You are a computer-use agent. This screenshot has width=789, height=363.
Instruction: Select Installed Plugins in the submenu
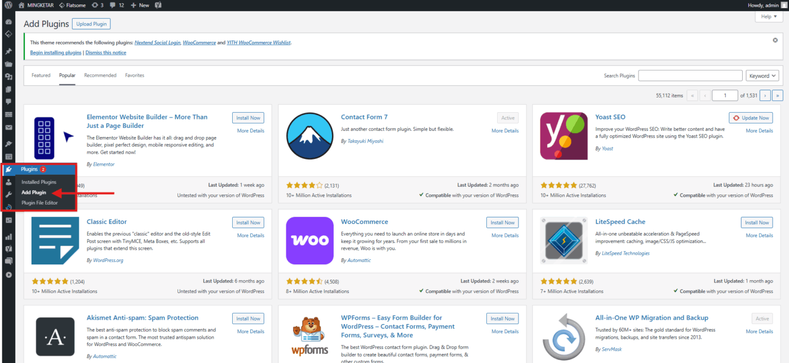[x=39, y=182]
